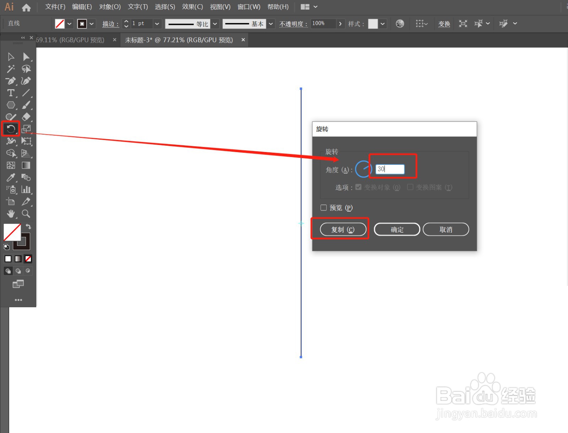Select the Pen tool
Screen dimensions: 568x433
(x=11, y=81)
